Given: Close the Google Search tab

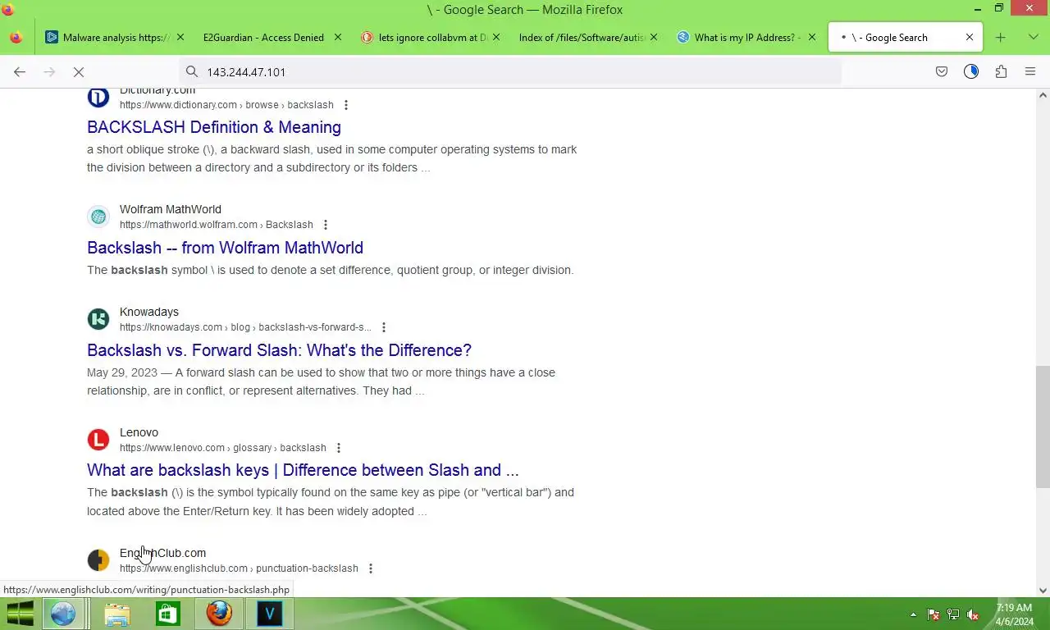Looking at the screenshot, I should (x=970, y=38).
